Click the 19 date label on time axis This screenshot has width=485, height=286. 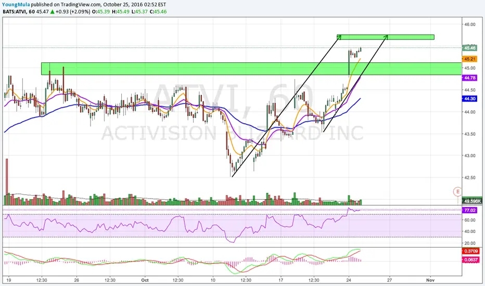pos(9,280)
